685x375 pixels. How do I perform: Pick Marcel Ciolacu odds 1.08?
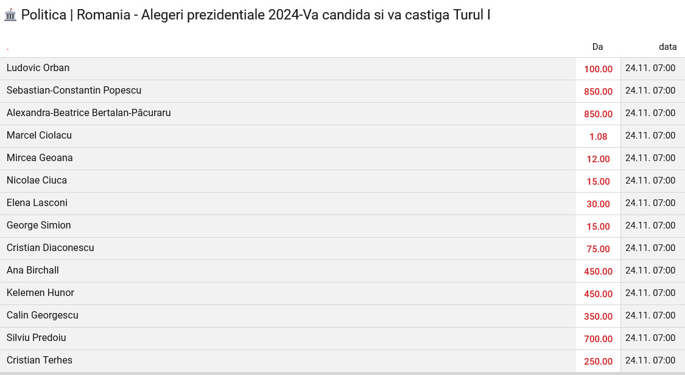click(x=598, y=137)
